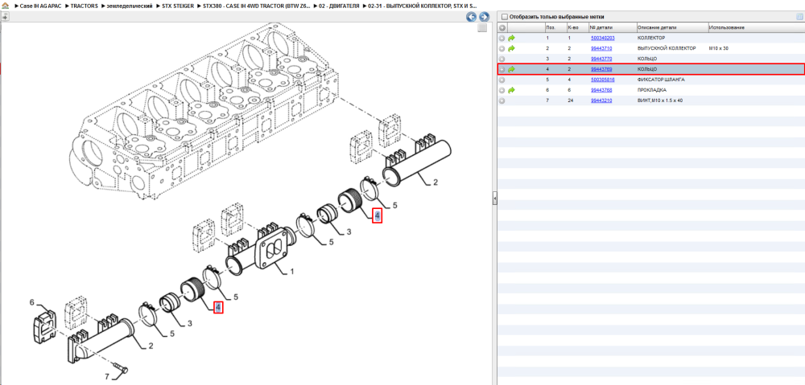Click plus icon for ВЫПУСКНОЙ КОЛЛЕКТОР row
This screenshot has height=385, width=805.
(x=502, y=48)
